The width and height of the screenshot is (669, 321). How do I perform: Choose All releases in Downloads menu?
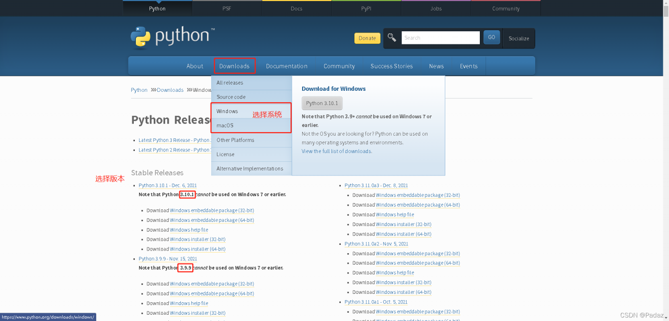tap(251, 82)
